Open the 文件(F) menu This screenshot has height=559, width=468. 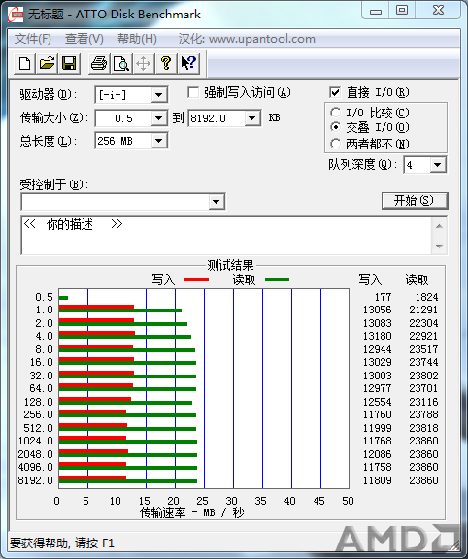32,39
